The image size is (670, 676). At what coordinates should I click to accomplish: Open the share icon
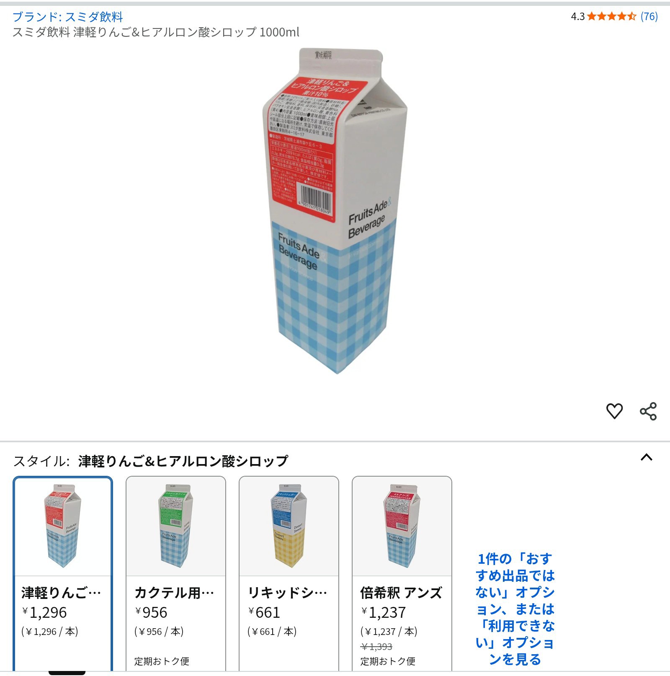click(648, 411)
